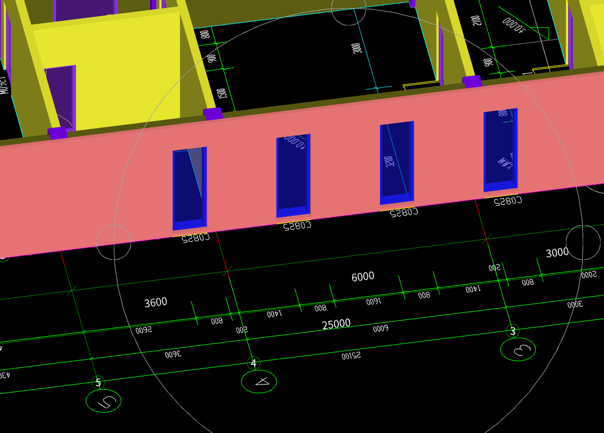Pick the mirrored 25100 dimension text

[351, 356]
